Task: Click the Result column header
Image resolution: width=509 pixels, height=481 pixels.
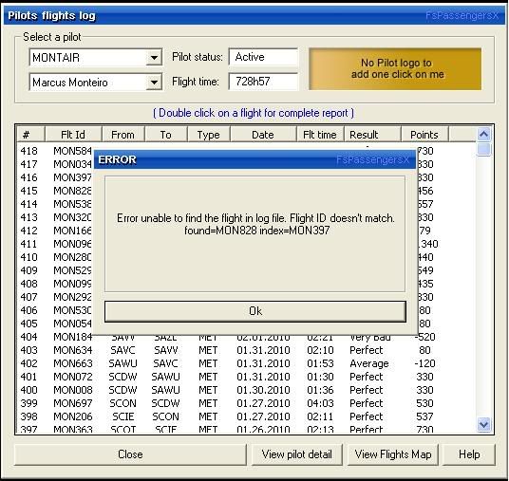Action: point(372,135)
